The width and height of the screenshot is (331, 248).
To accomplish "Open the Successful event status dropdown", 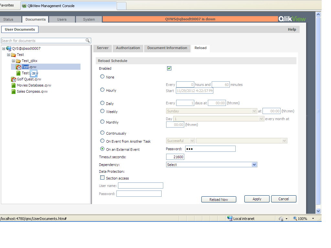I will click(x=180, y=141).
